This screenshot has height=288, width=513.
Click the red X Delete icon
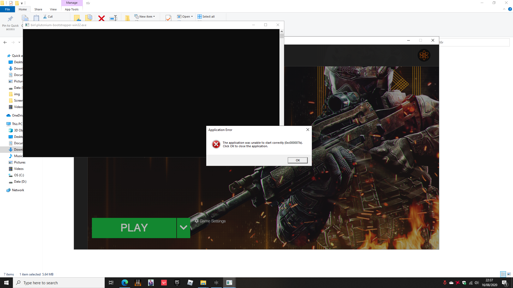tap(102, 18)
